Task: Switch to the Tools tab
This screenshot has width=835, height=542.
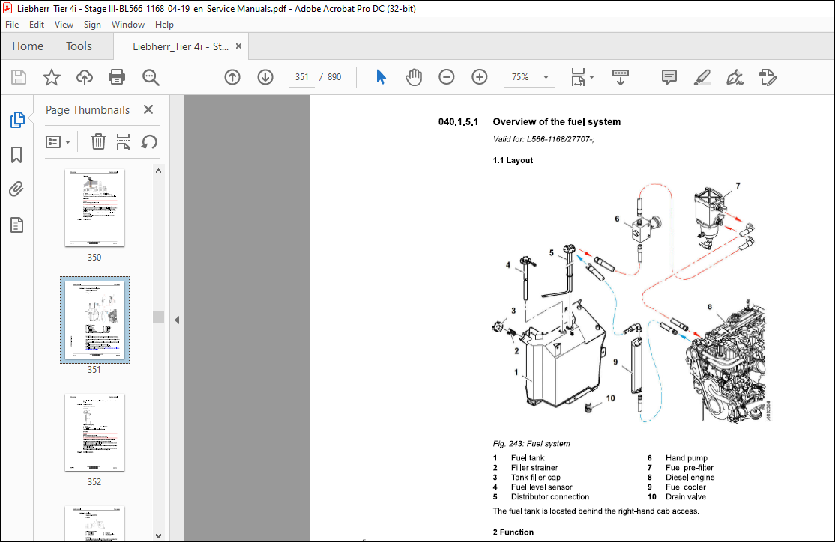Action: click(x=79, y=46)
